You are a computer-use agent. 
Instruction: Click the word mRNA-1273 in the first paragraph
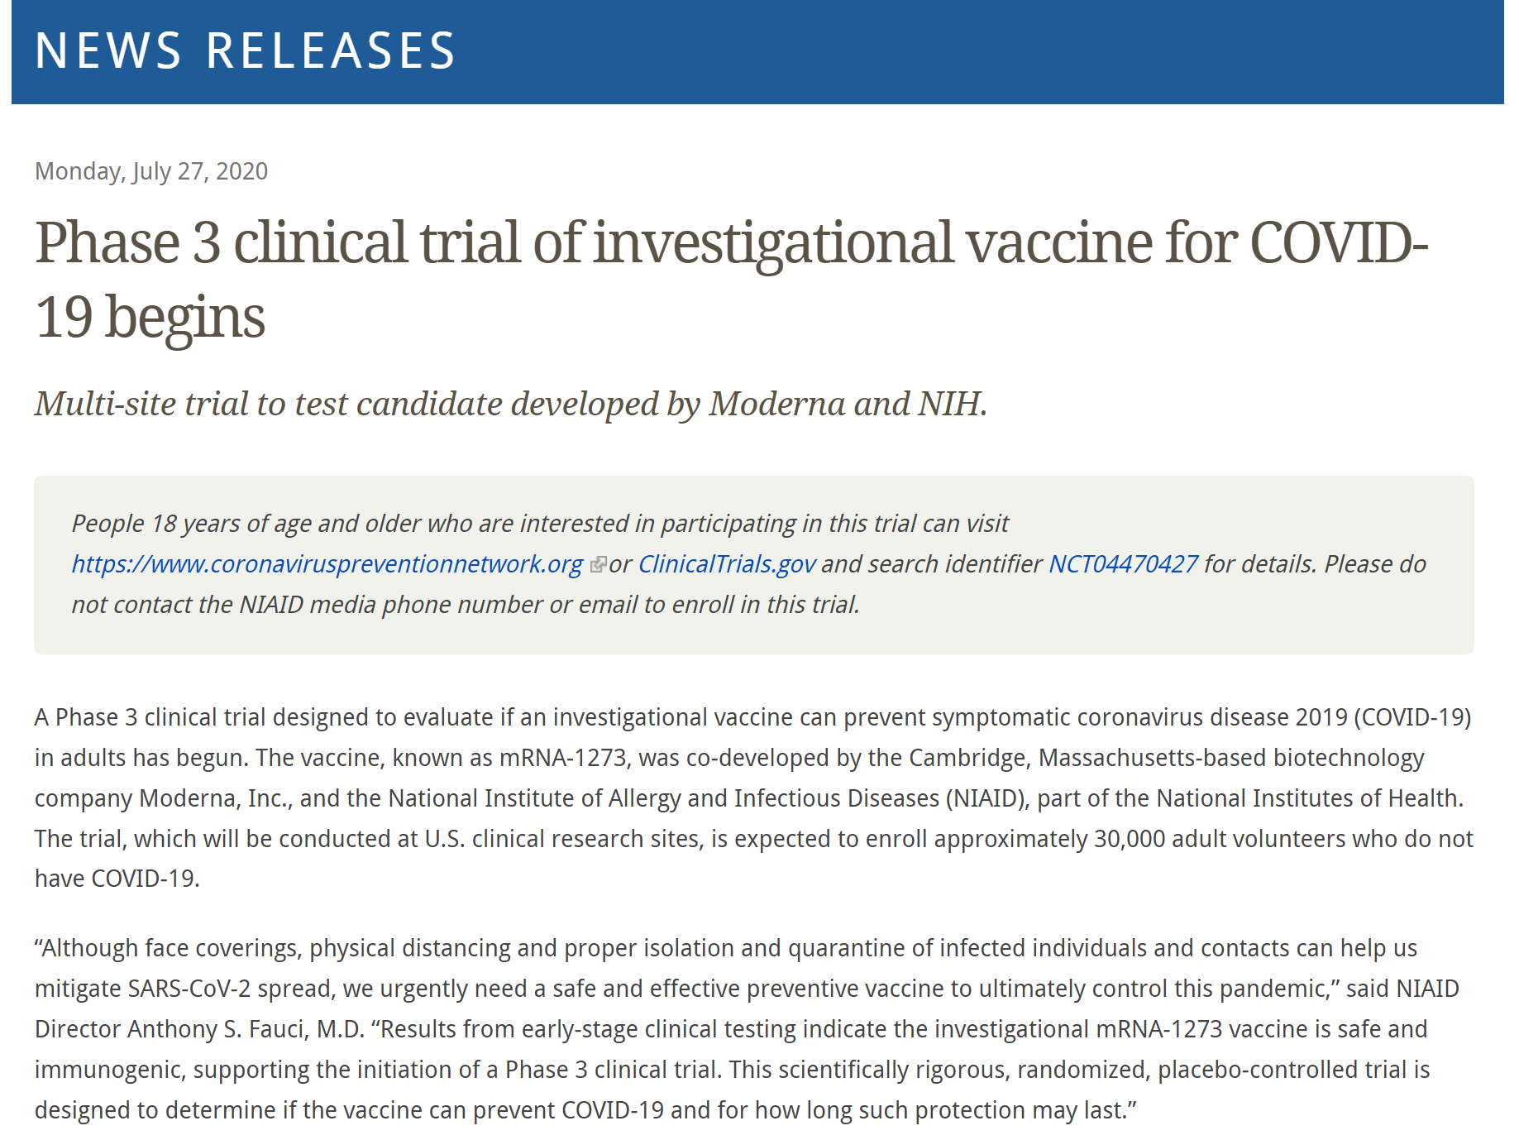point(566,758)
